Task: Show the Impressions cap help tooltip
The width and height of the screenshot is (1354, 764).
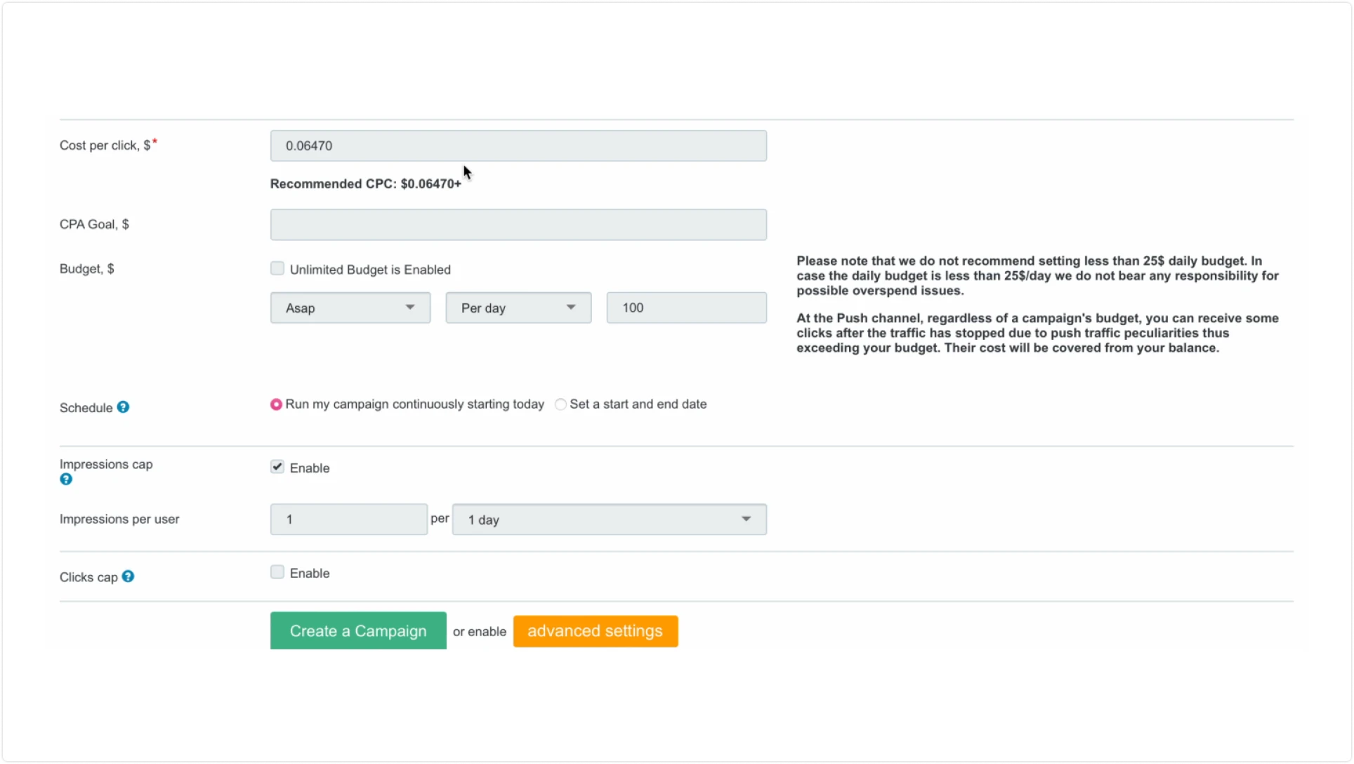Action: (x=66, y=480)
